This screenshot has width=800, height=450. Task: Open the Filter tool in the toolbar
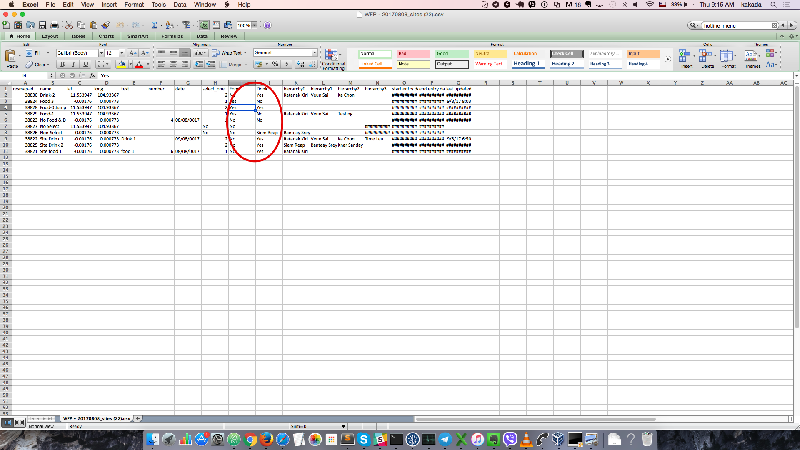[186, 25]
